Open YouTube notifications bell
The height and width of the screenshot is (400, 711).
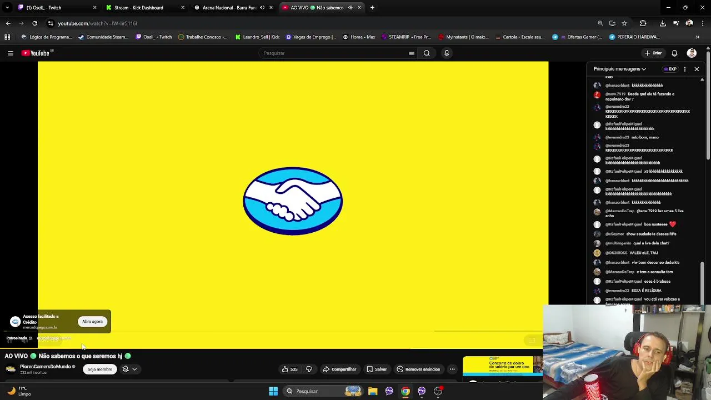click(x=674, y=53)
